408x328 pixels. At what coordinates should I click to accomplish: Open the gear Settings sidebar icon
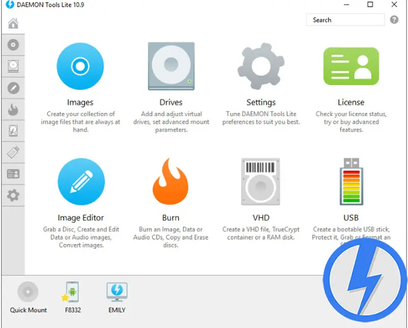click(x=13, y=195)
